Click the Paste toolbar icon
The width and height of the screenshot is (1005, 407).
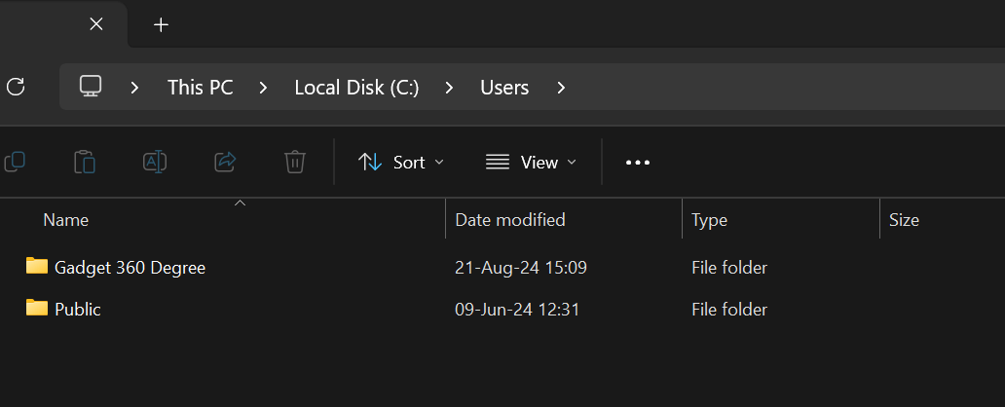coord(85,162)
